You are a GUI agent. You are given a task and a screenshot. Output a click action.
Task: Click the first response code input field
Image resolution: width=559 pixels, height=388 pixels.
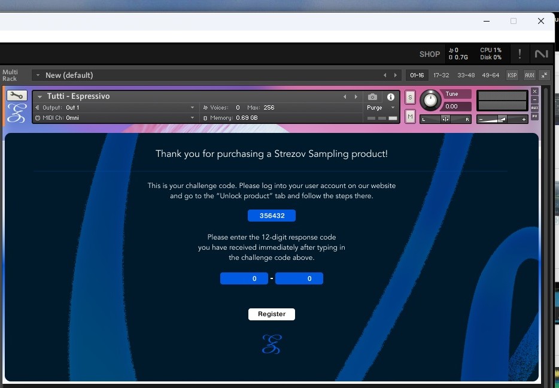tap(244, 278)
